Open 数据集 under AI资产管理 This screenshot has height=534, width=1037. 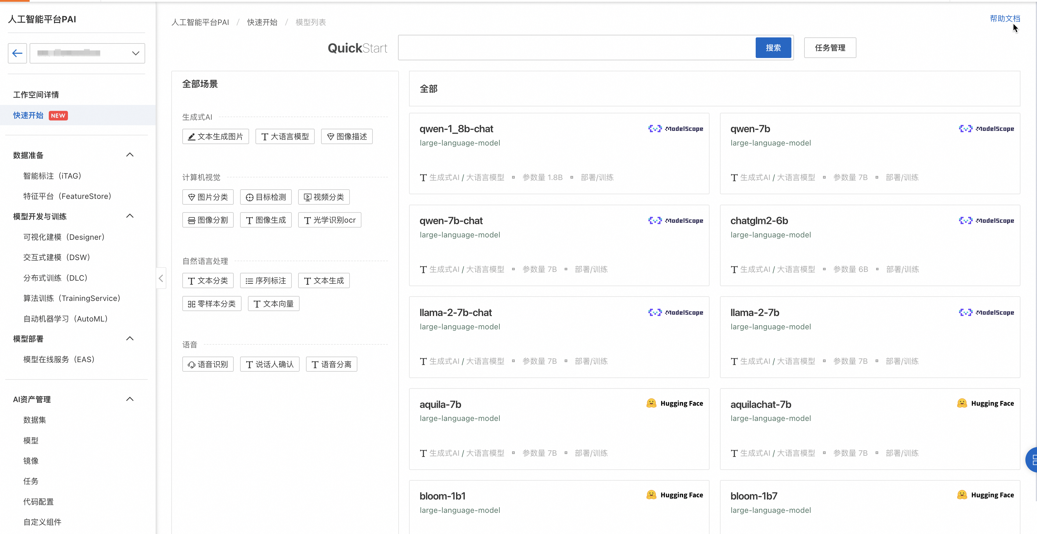(35, 420)
